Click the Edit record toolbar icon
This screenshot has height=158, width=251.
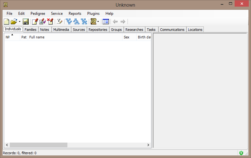click(42, 21)
